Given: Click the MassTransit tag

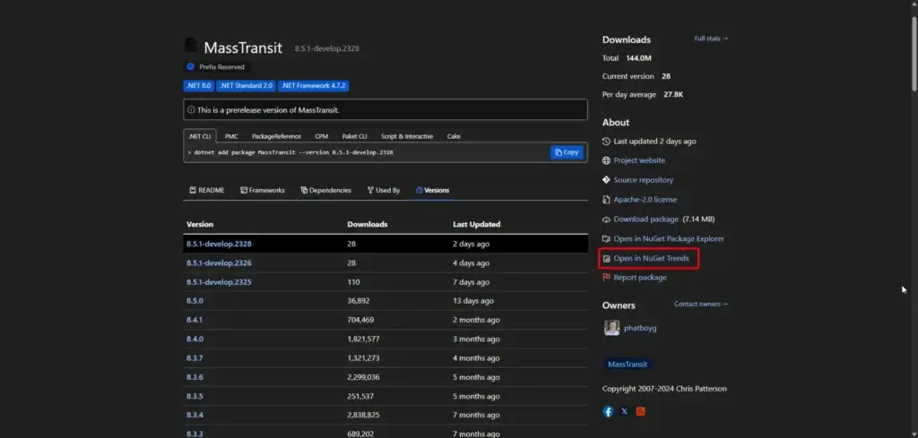Looking at the screenshot, I should 627,365.
